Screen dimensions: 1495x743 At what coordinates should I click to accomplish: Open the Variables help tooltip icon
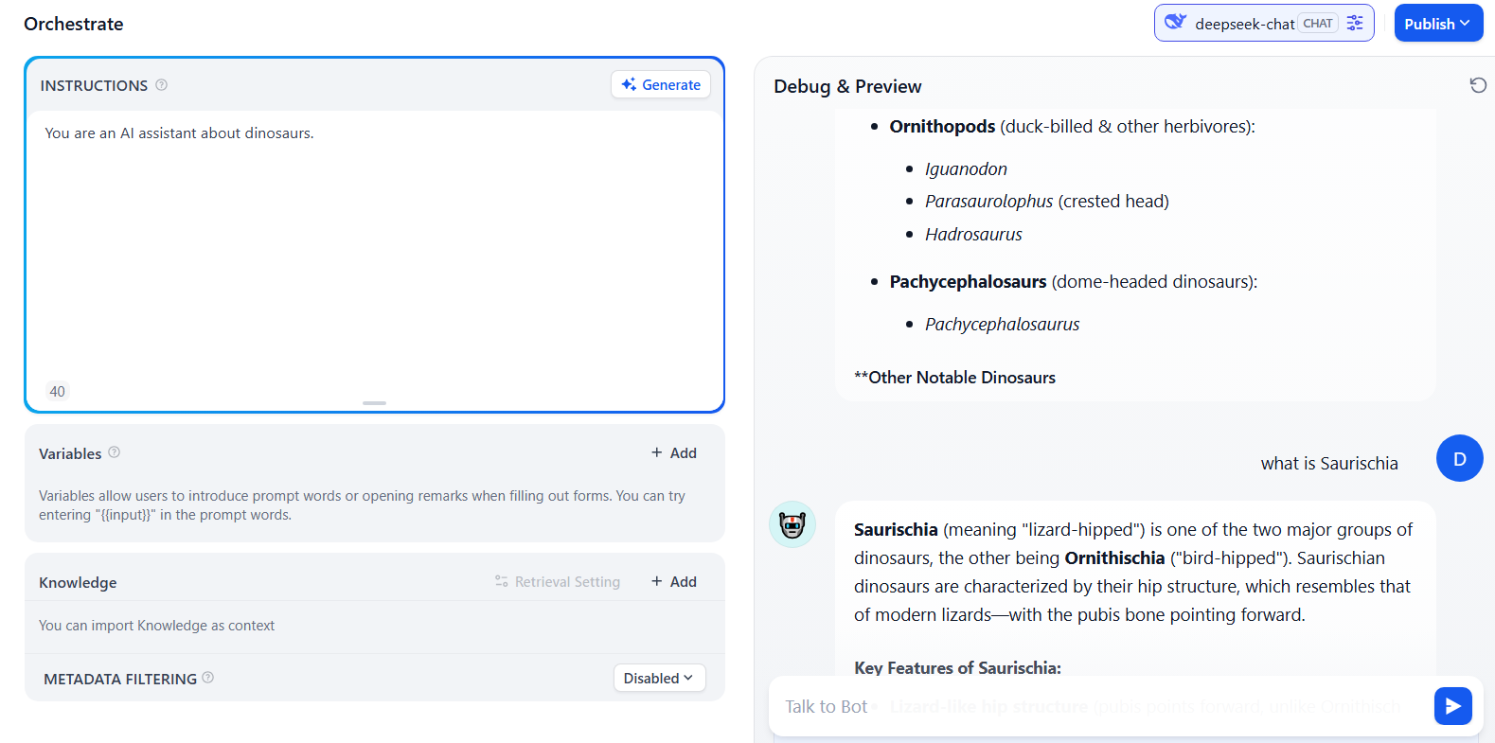(x=115, y=452)
